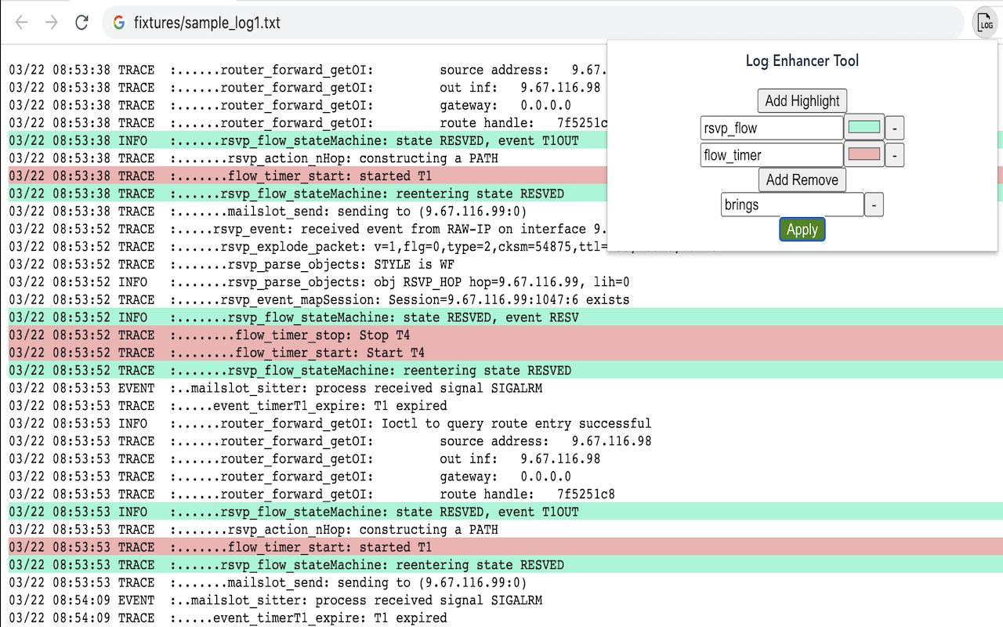
Task: Click the Add Highlight button
Action: coord(802,100)
